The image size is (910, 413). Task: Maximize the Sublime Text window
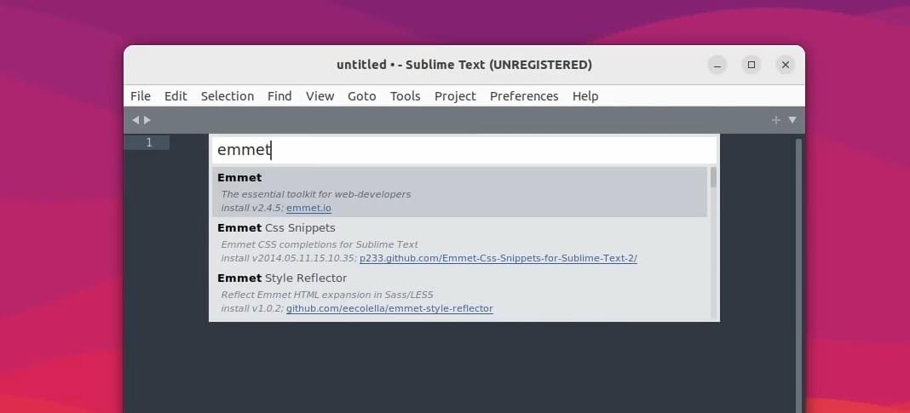click(752, 65)
